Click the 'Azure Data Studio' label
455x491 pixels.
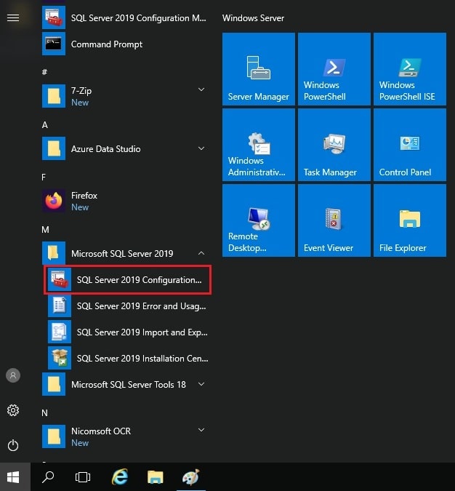[x=106, y=148]
